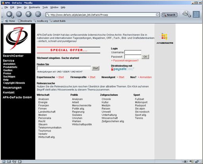
Task: Click the Mail icon in status bar
Action: (9, 162)
